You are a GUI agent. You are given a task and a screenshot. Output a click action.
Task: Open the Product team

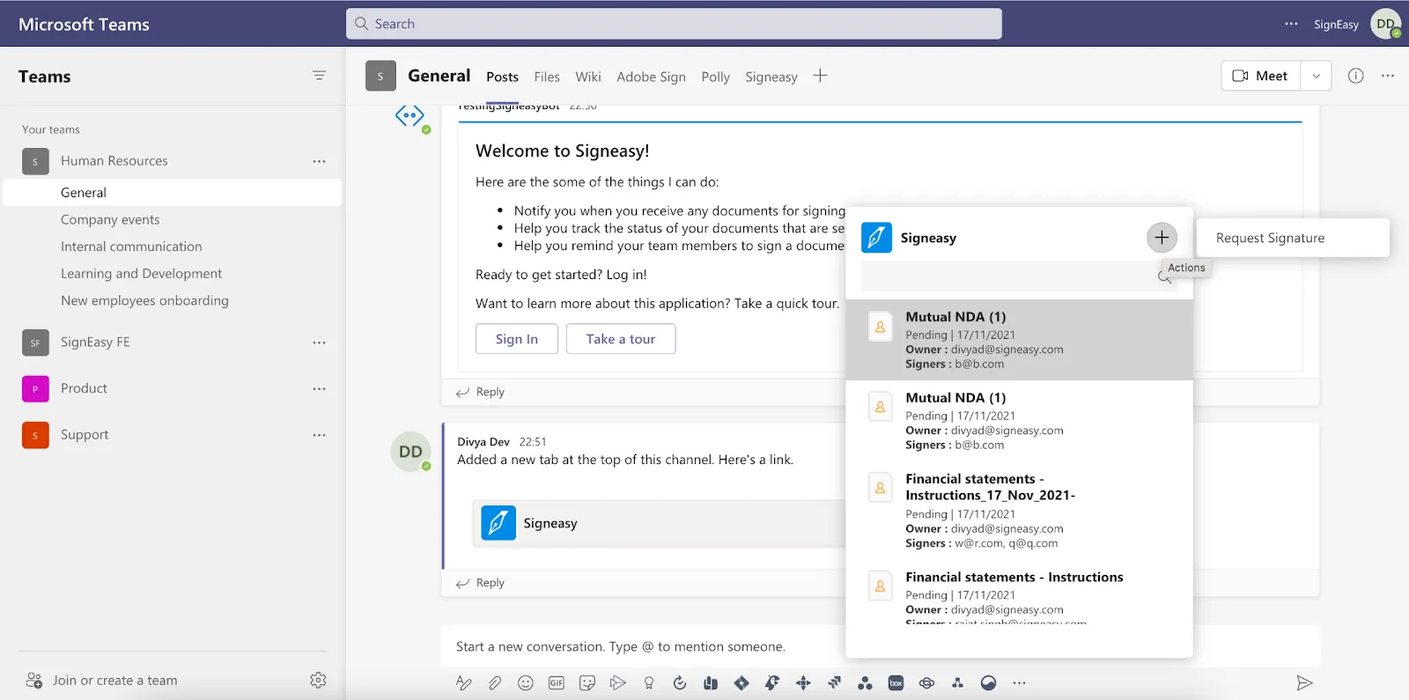pos(84,388)
